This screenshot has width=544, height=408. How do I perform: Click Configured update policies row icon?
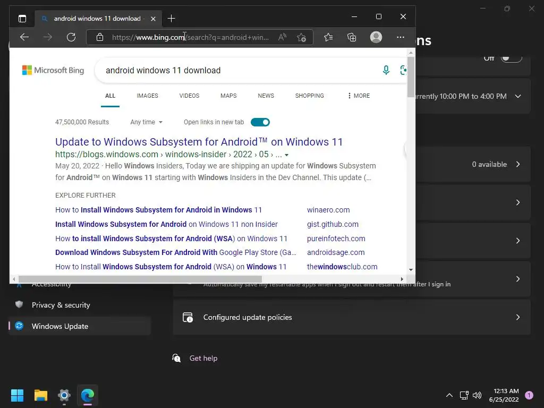click(188, 317)
